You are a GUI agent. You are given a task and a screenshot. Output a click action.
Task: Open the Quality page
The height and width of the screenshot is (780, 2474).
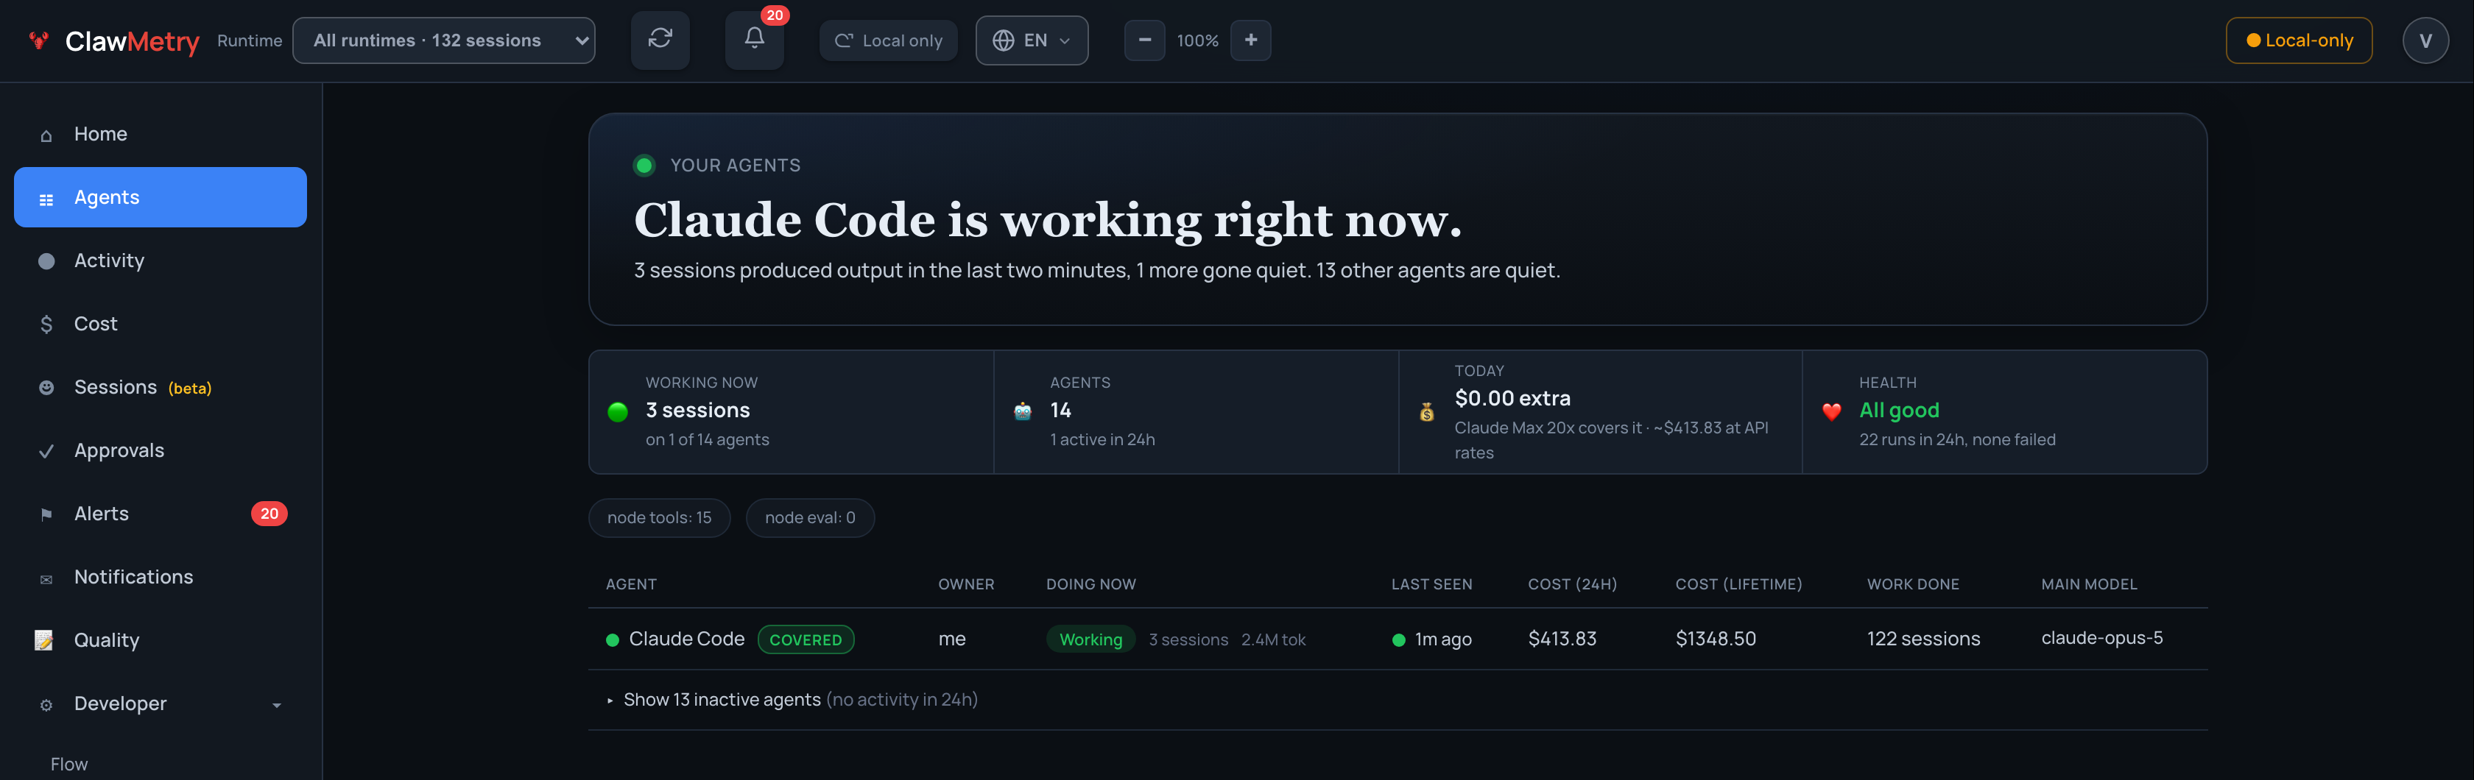point(161,640)
